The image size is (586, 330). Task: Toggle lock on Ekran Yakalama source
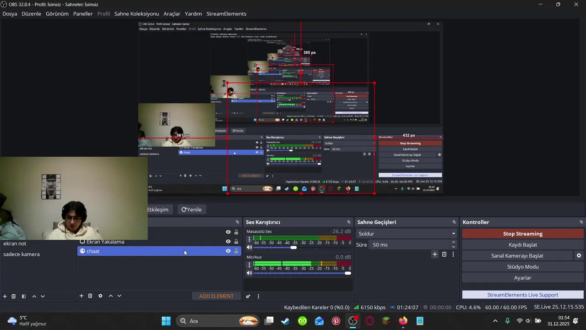click(x=236, y=242)
